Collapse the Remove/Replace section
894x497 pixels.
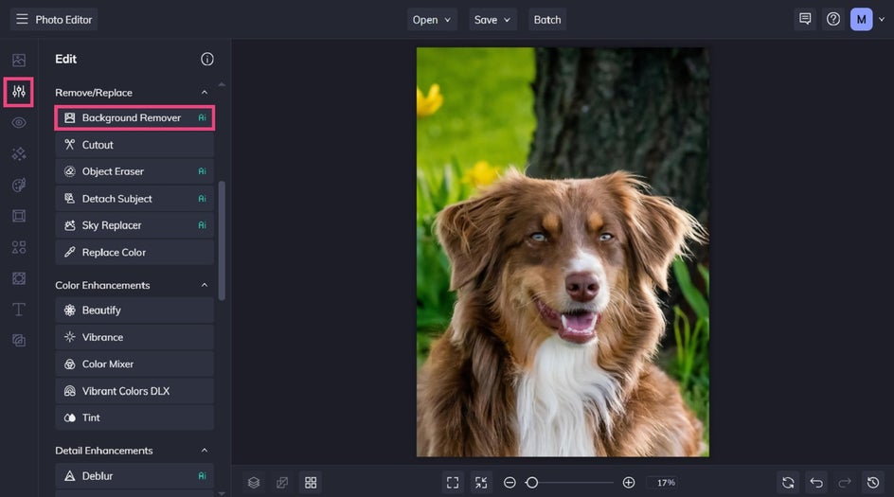point(205,93)
